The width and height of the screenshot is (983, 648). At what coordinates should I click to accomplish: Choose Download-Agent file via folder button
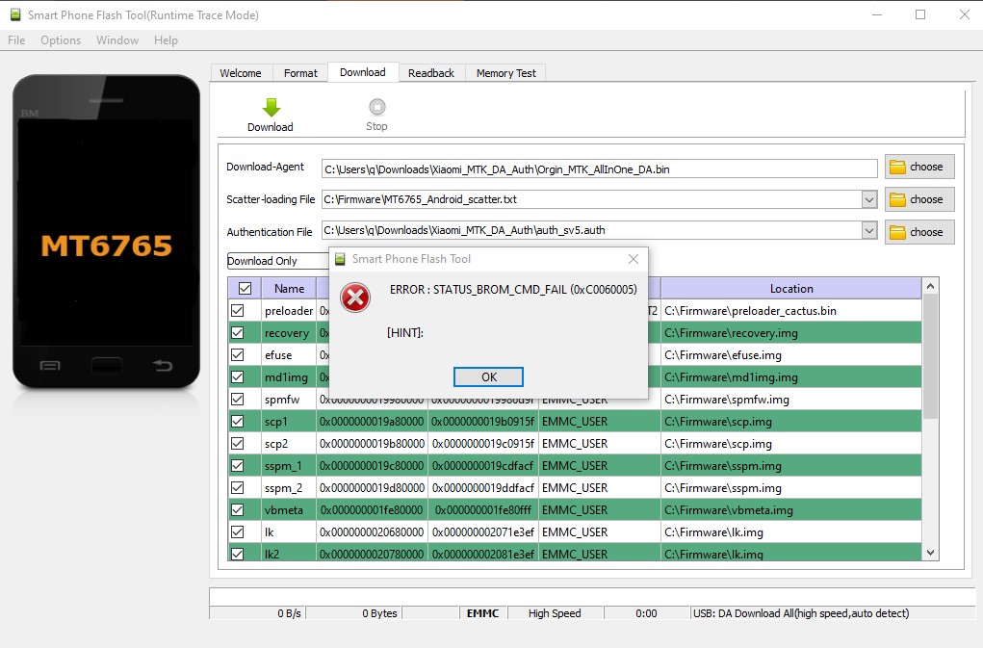[918, 167]
